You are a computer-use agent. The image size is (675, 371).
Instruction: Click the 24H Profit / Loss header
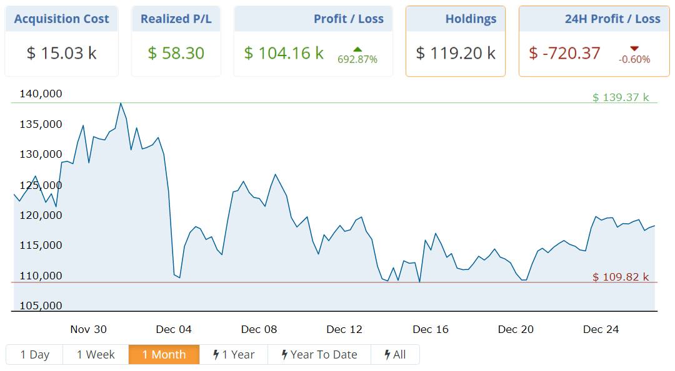pos(612,19)
